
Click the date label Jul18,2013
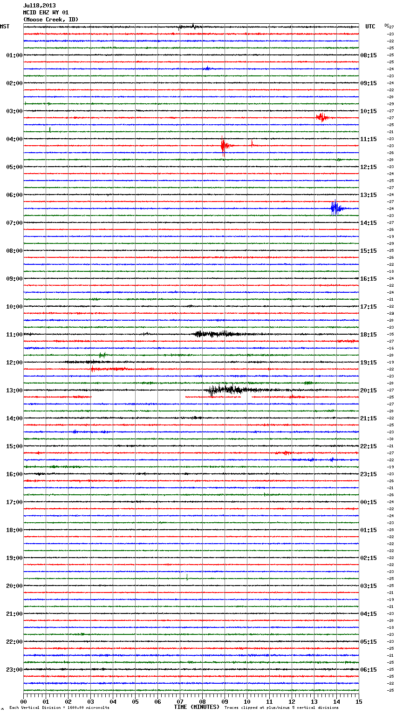(x=39, y=6)
